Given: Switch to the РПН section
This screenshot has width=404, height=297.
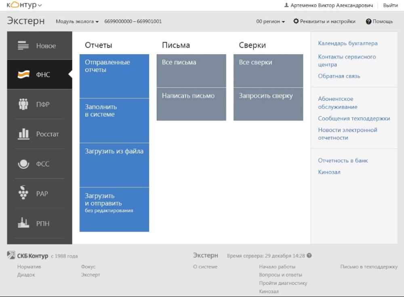Looking at the screenshot, I should coord(40,223).
